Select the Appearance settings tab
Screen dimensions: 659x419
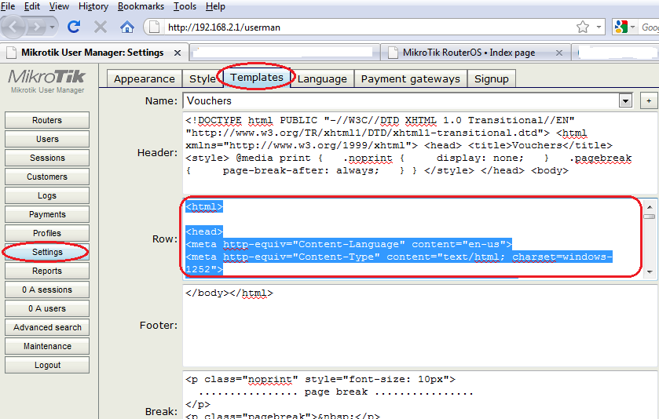[x=145, y=79]
